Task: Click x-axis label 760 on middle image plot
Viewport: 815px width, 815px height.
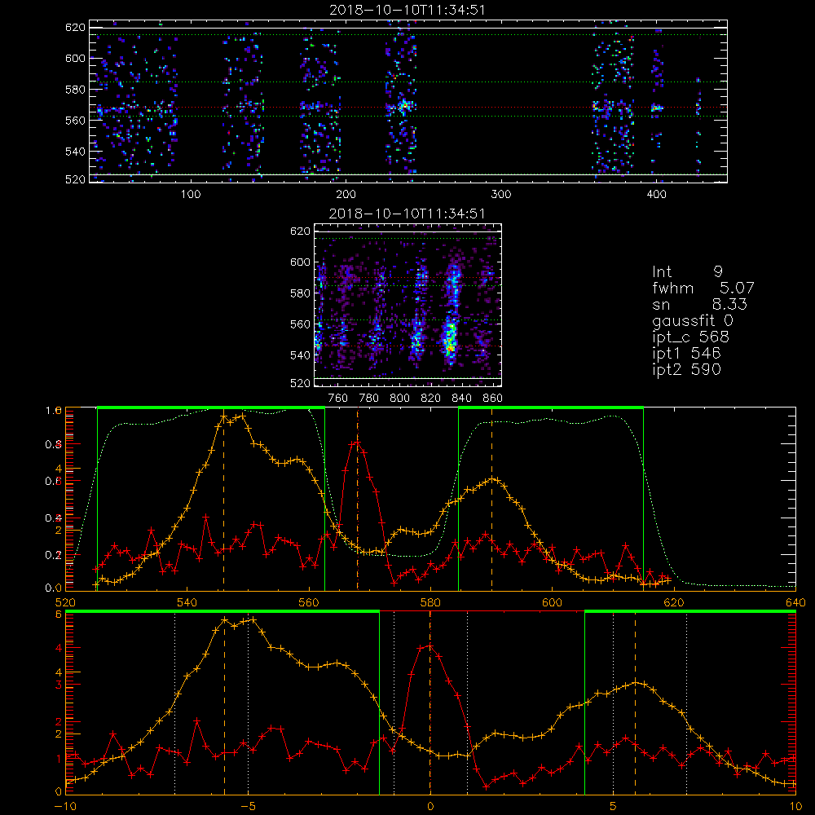Action: pos(338,399)
